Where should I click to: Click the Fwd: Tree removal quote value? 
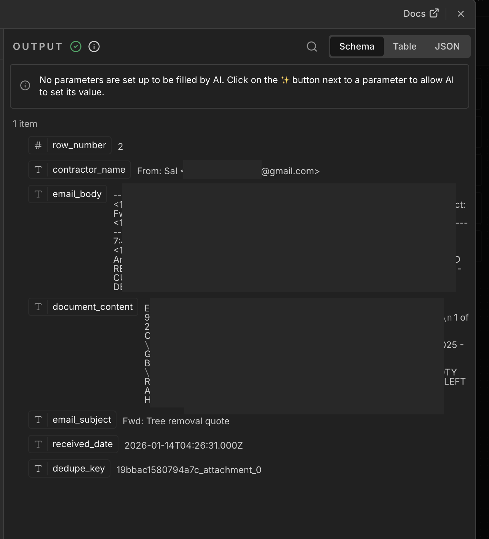click(176, 421)
